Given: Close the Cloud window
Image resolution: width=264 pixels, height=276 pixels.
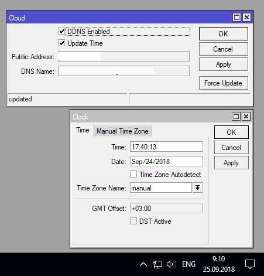Looking at the screenshot, I should (x=246, y=18).
